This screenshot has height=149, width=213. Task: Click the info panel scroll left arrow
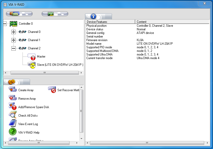coord(87,143)
